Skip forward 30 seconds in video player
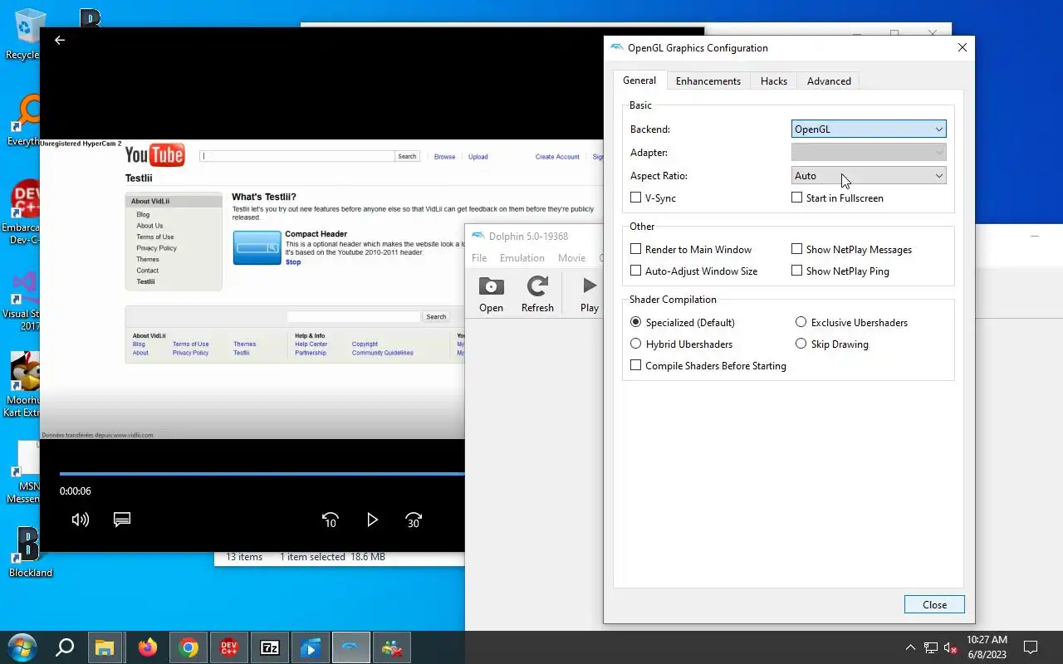The image size is (1063, 664). [x=414, y=520]
